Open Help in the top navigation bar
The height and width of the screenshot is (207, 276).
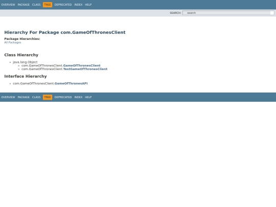coord(88,5)
